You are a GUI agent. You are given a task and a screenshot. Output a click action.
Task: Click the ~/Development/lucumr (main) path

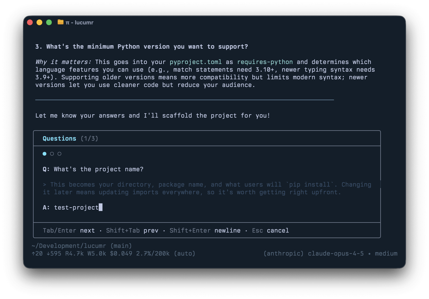82,246
